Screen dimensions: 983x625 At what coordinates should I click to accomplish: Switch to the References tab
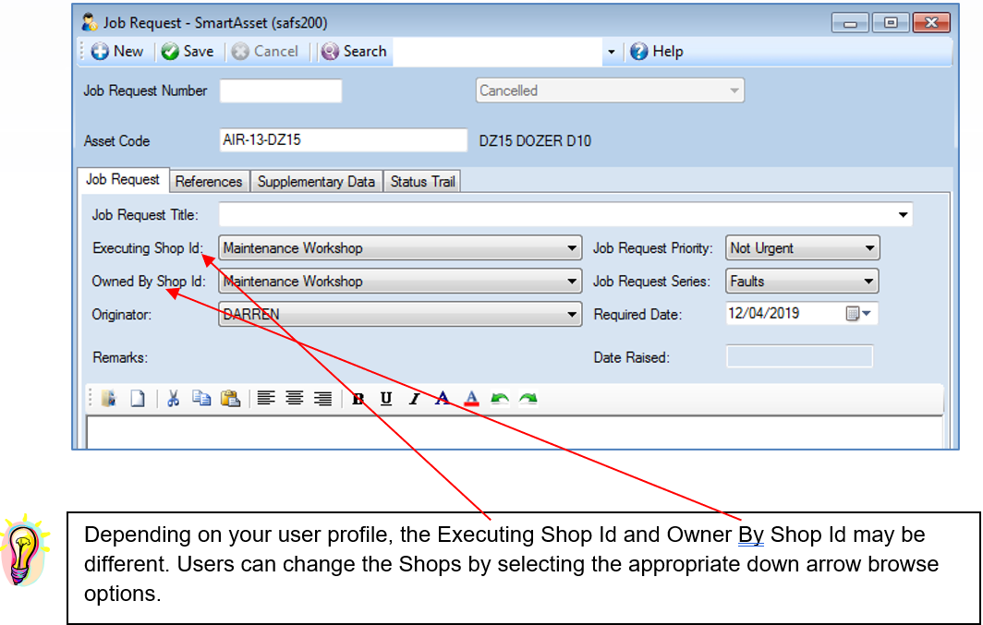pos(209,182)
